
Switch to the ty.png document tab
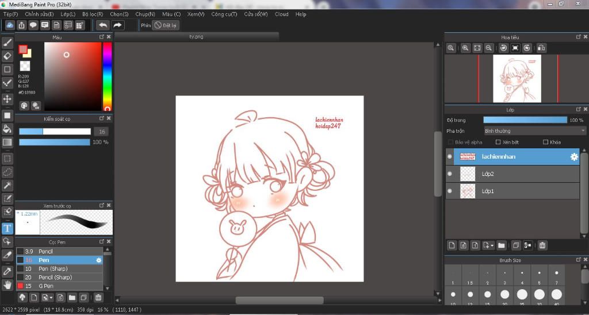[197, 37]
